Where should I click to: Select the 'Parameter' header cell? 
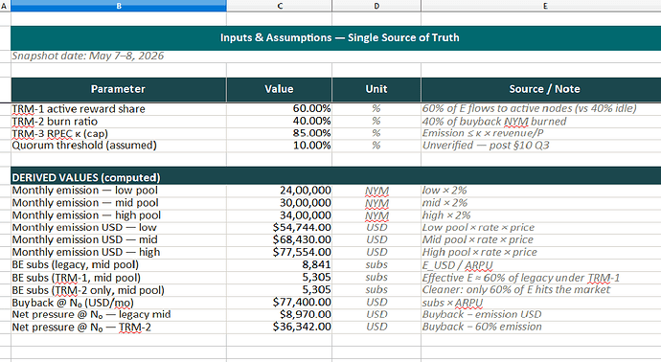[119, 89]
